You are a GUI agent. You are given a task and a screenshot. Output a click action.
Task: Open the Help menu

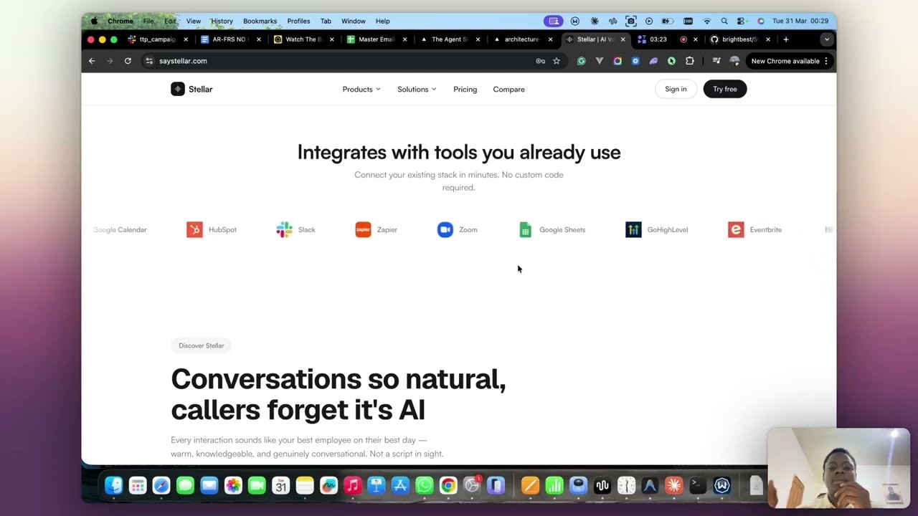tap(383, 21)
